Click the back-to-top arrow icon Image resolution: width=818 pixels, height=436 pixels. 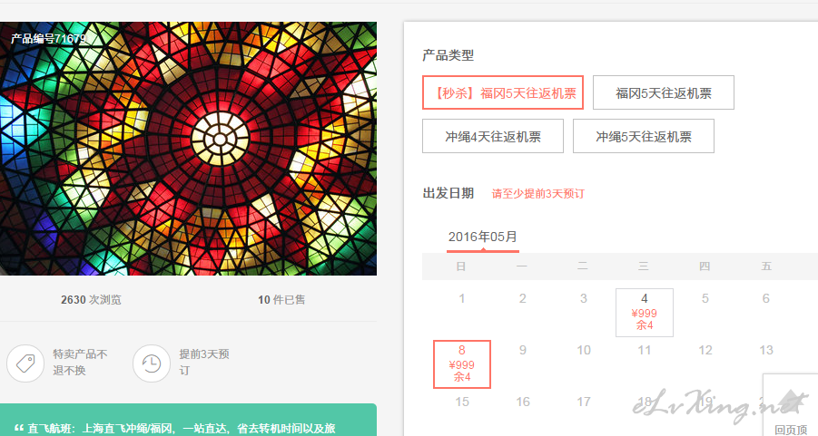point(792,402)
